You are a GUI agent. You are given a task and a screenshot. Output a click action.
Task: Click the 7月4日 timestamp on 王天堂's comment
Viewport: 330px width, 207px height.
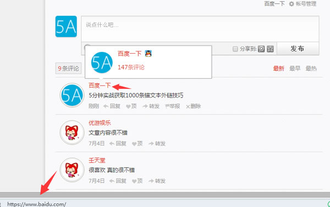click(x=97, y=181)
